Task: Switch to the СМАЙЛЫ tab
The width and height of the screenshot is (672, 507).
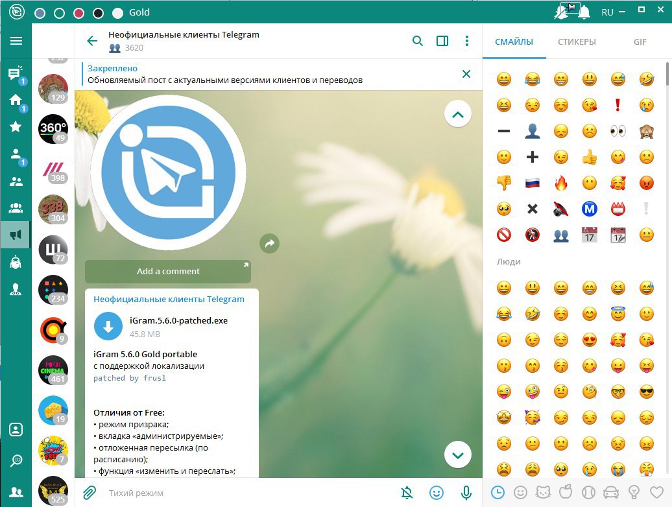Action: [514, 42]
